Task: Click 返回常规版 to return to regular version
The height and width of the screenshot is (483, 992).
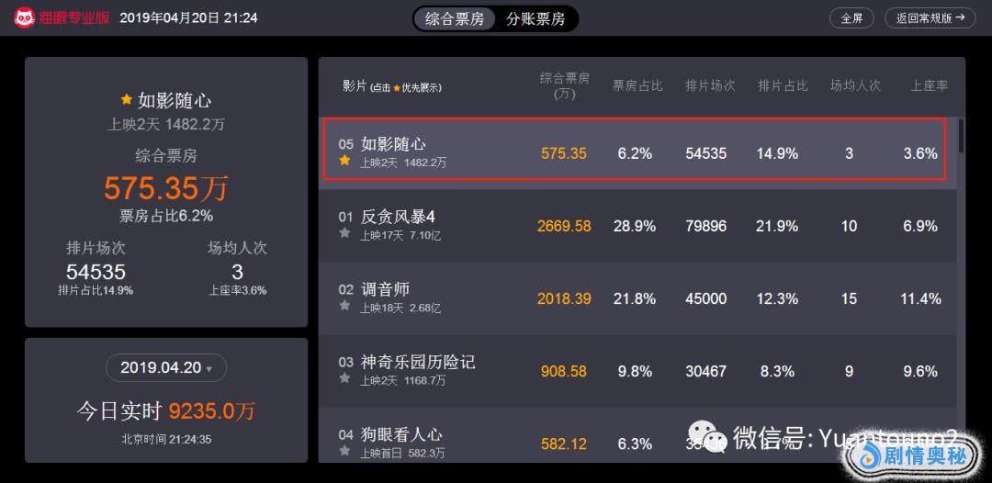Action: pyautogui.click(x=930, y=17)
